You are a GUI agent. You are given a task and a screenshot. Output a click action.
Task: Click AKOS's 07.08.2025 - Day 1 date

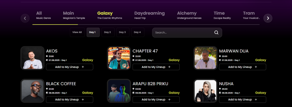point(58,60)
